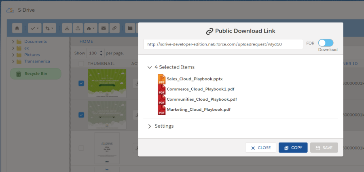This screenshot has width=364, height=172.
Task: Click the Marketing_Cloud_Playbook.pdf file icon
Action: click(x=162, y=109)
